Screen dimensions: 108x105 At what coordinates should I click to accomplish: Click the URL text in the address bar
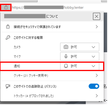click(48, 7)
